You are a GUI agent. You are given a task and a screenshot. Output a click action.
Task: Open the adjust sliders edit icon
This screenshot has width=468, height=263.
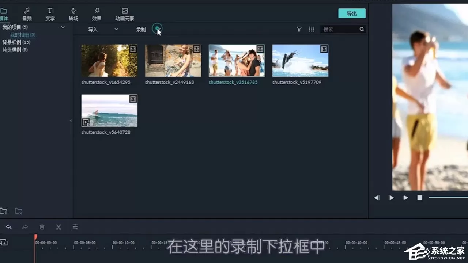pyautogui.click(x=75, y=227)
